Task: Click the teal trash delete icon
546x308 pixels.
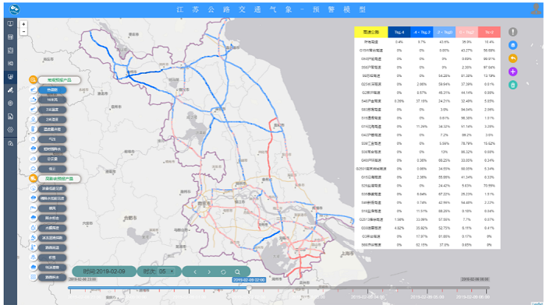Action: point(512,85)
